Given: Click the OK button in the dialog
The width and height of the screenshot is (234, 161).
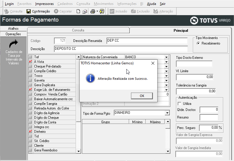Looking at the screenshot, I should coord(142,96).
